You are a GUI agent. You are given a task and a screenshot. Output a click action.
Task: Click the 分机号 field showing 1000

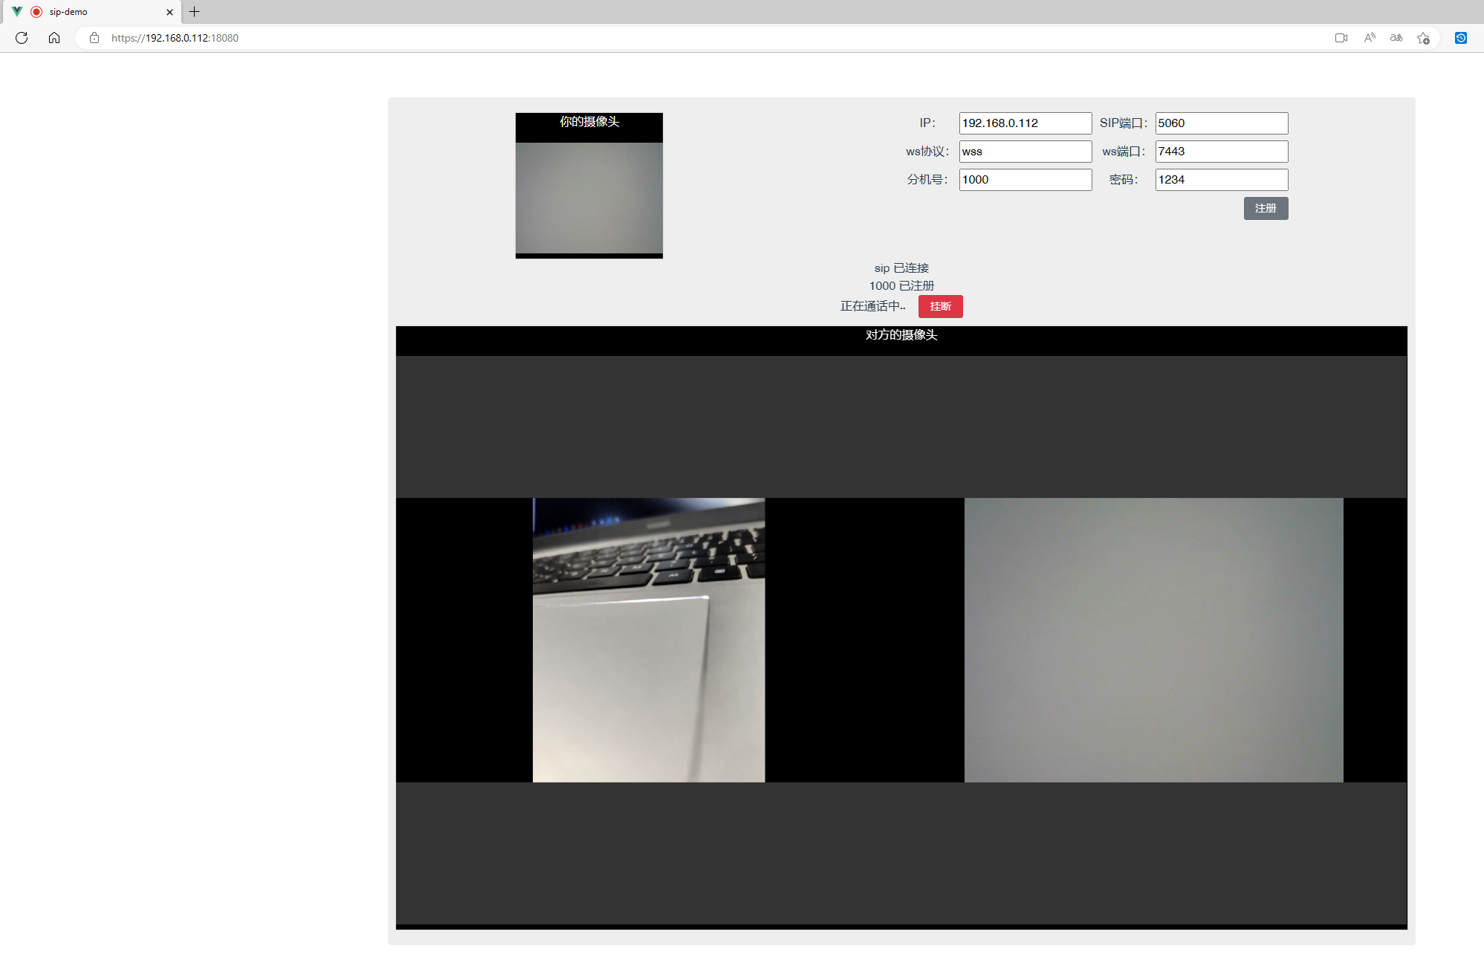1025,180
